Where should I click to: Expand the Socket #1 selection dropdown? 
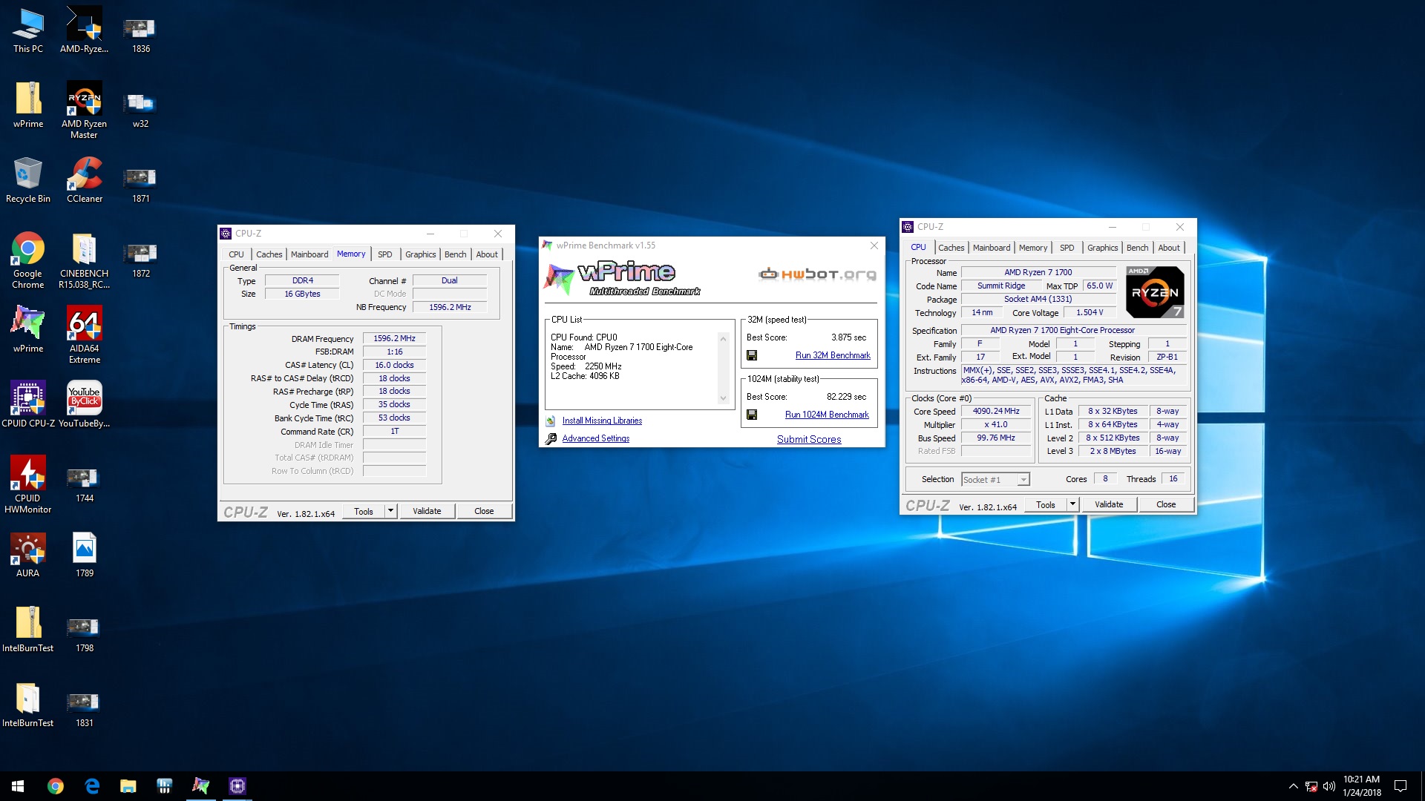(1023, 480)
